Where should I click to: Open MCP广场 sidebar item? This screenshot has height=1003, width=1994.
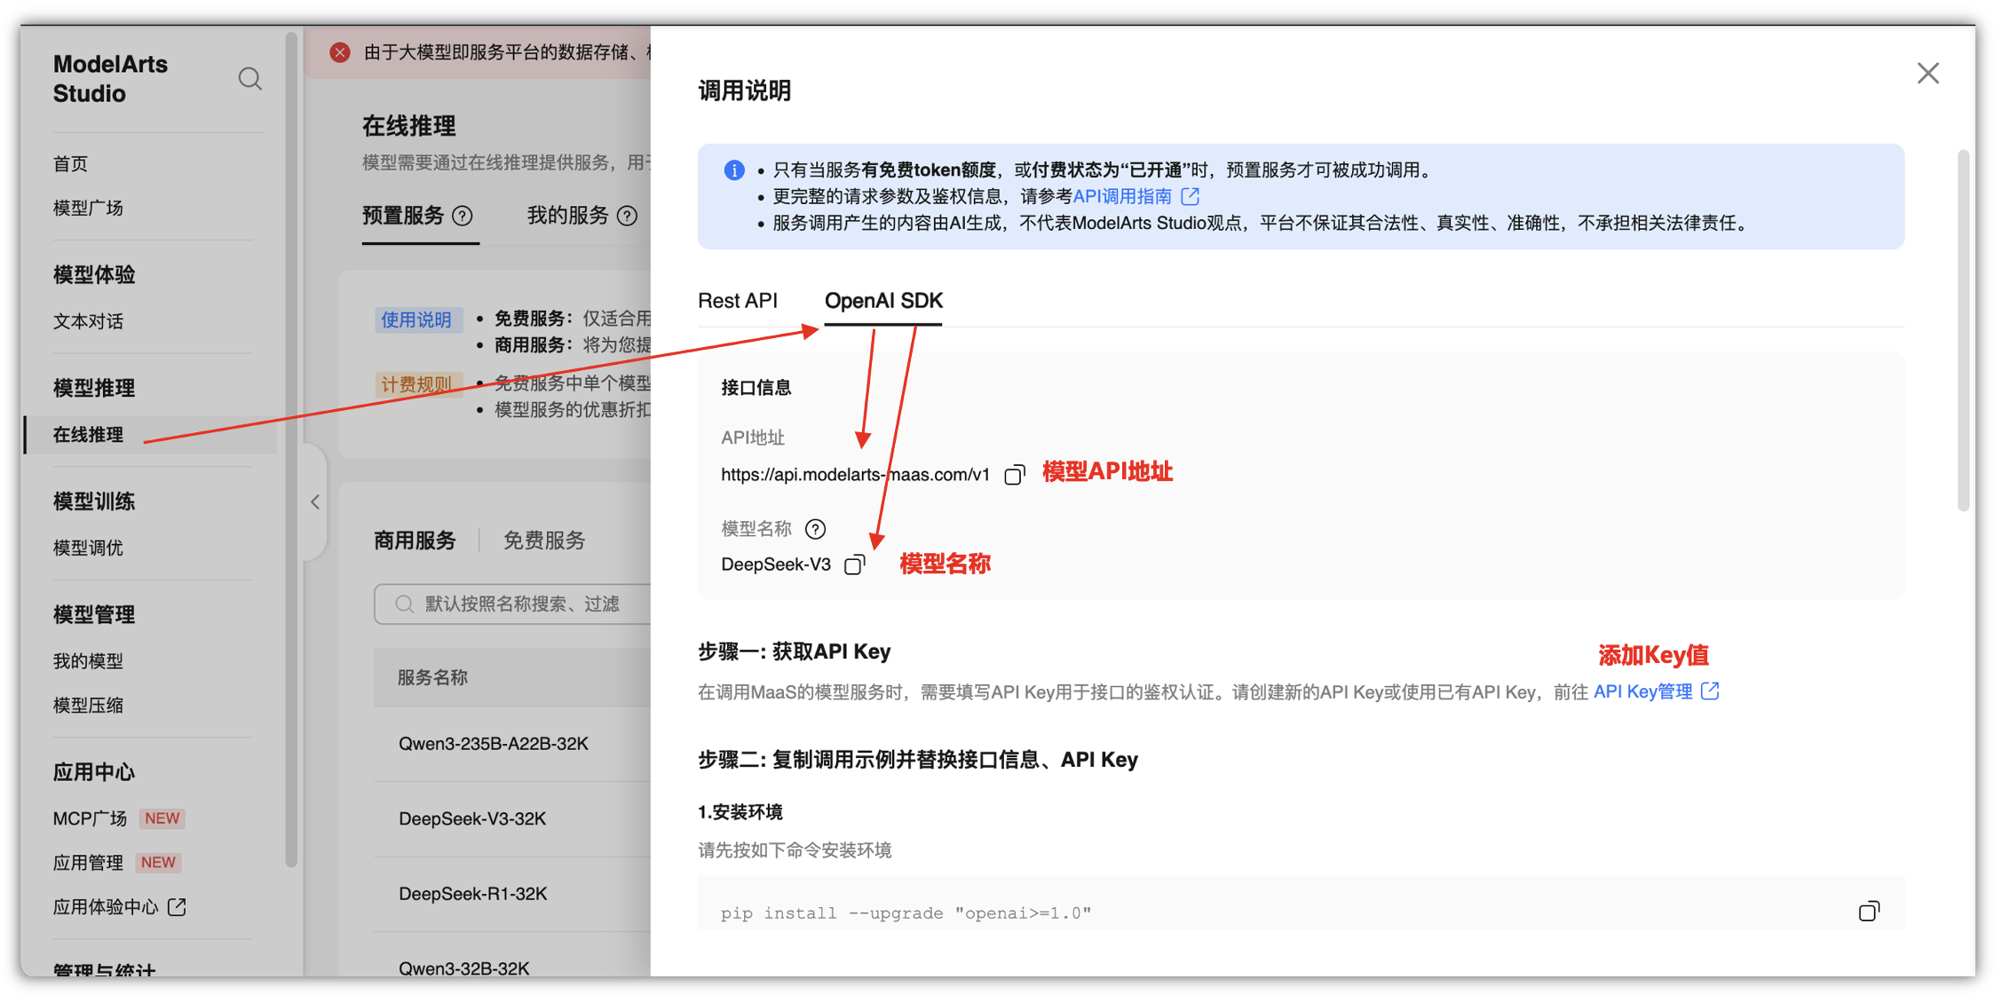pyautogui.click(x=90, y=818)
